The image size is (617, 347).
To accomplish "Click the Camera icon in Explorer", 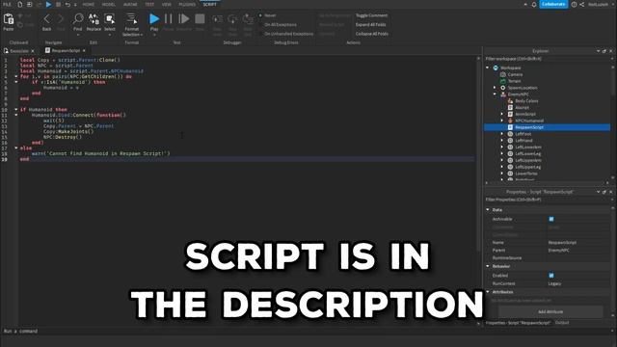I will coord(503,74).
